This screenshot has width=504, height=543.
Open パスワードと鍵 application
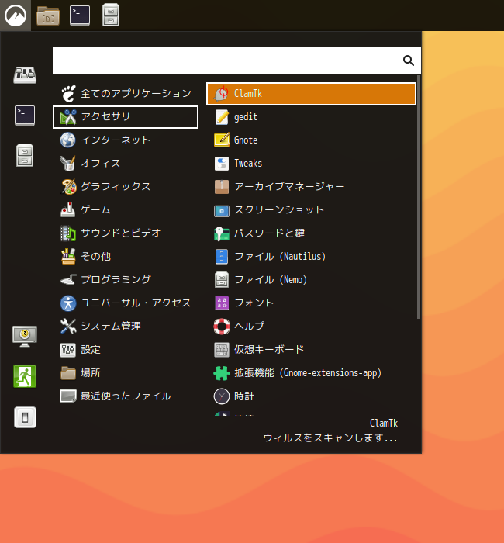311,233
